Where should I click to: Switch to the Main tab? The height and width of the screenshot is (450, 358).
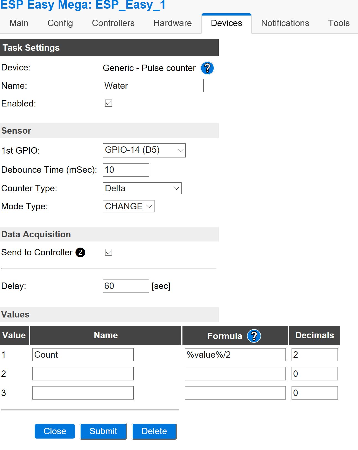point(19,23)
